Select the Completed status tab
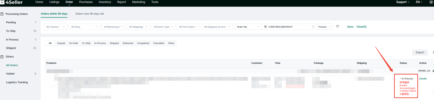Image resolution: width=434 pixels, height=100 pixels. coord(143,43)
